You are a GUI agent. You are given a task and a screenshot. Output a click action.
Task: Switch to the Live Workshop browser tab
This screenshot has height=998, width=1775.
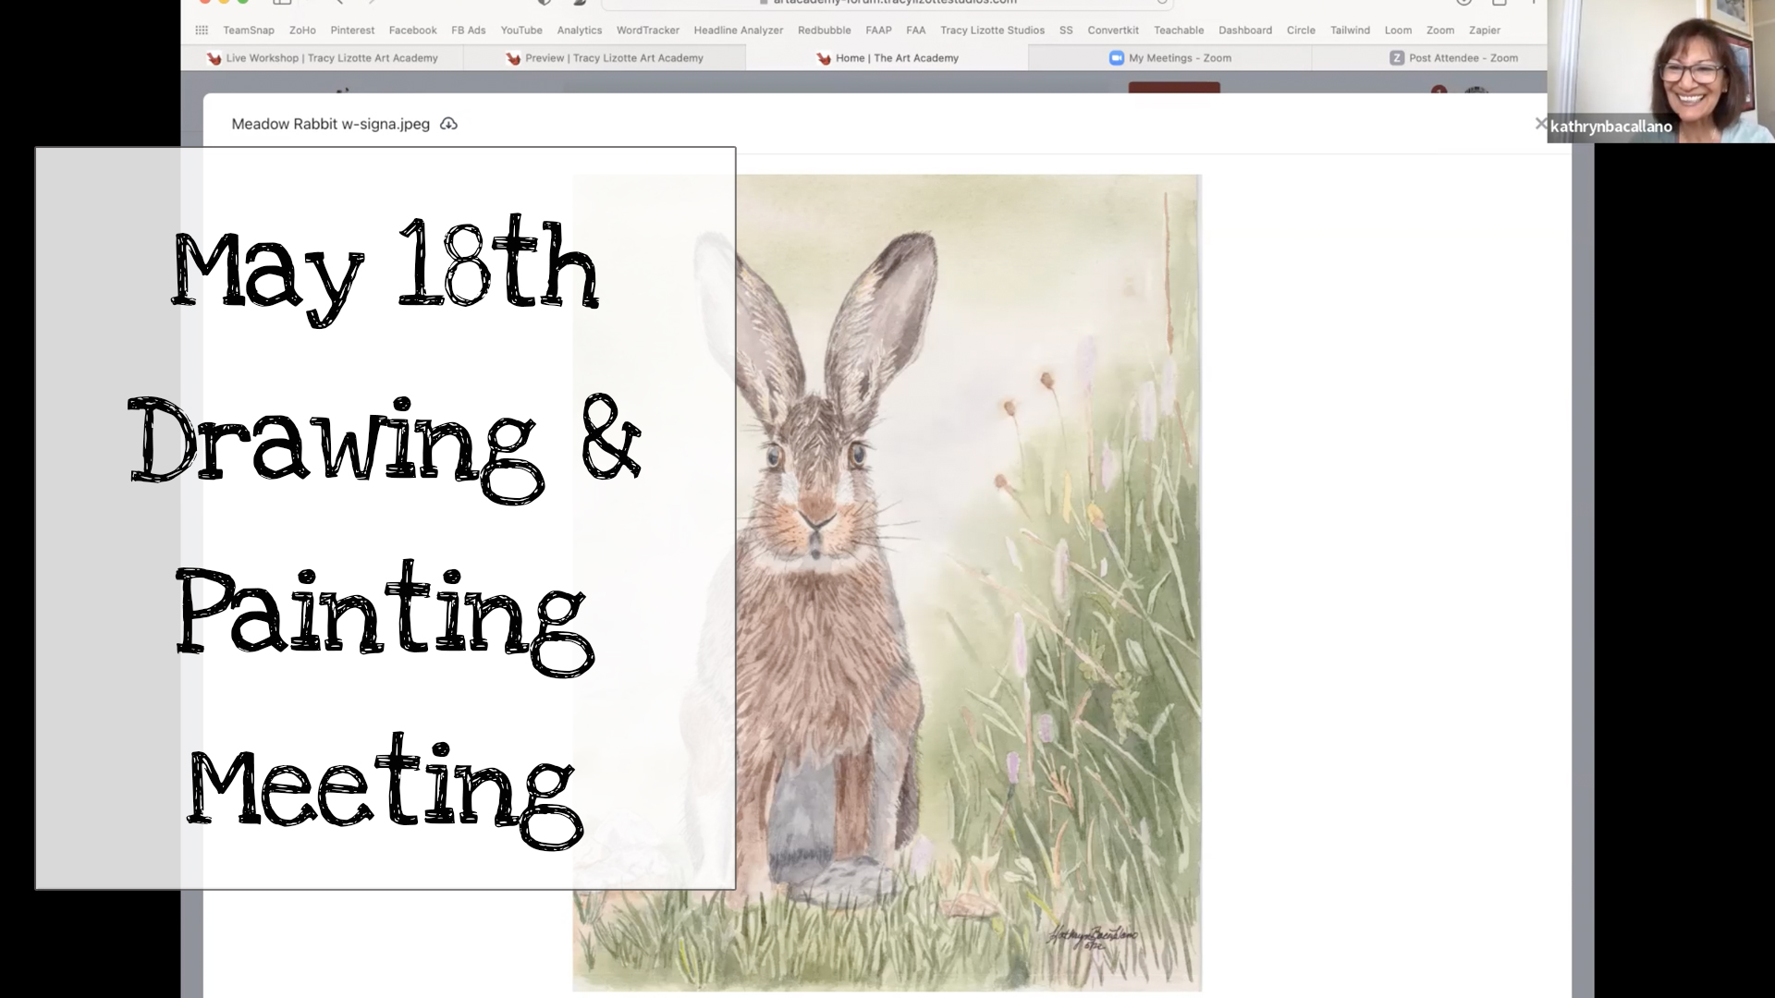pos(322,58)
